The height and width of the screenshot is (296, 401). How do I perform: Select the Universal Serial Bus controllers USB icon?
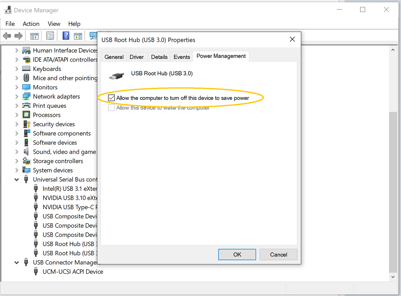pos(26,179)
